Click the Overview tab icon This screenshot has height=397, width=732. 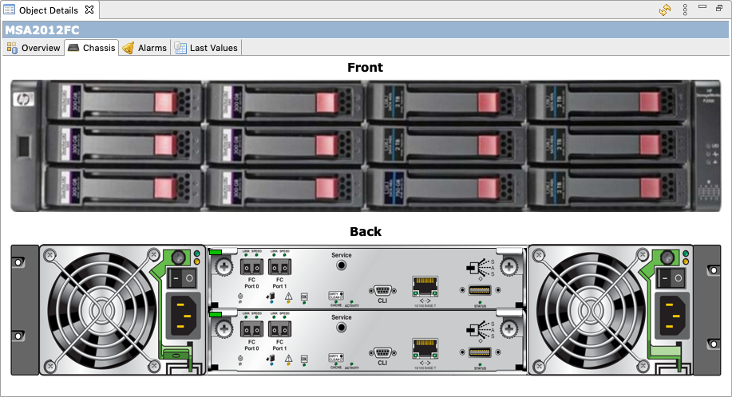12,48
